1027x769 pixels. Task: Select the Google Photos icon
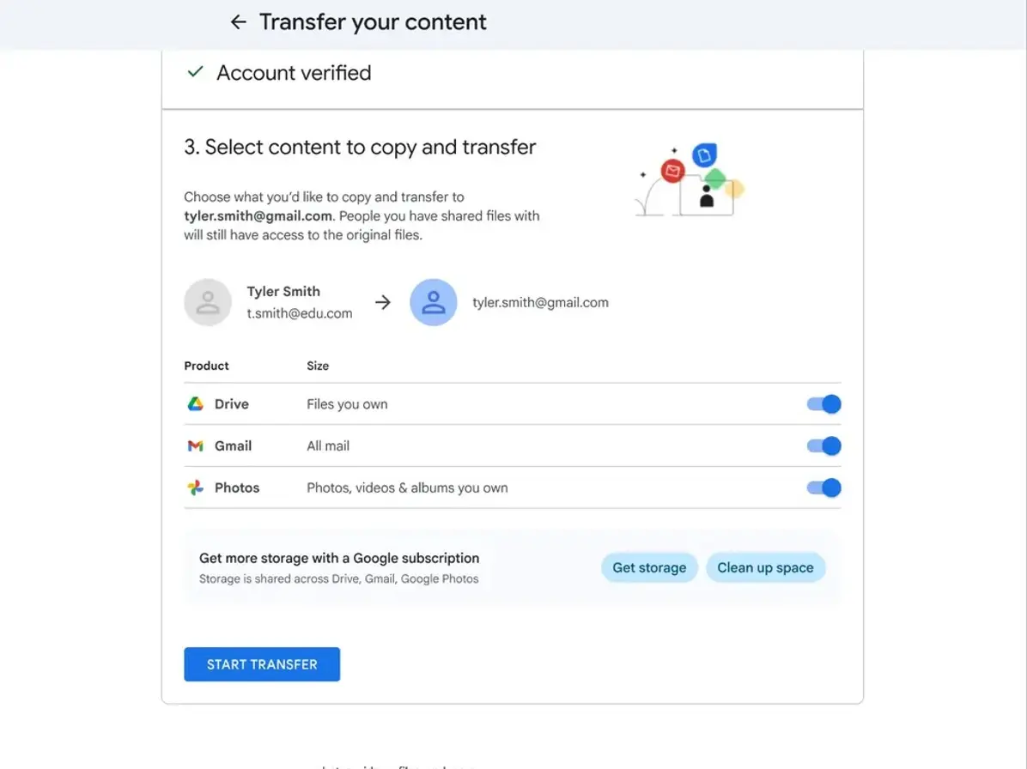tap(195, 487)
